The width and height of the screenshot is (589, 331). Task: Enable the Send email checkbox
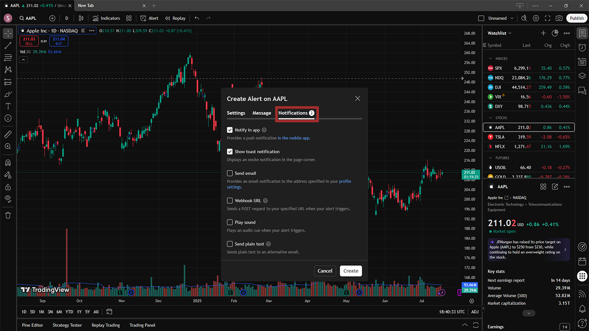230,173
